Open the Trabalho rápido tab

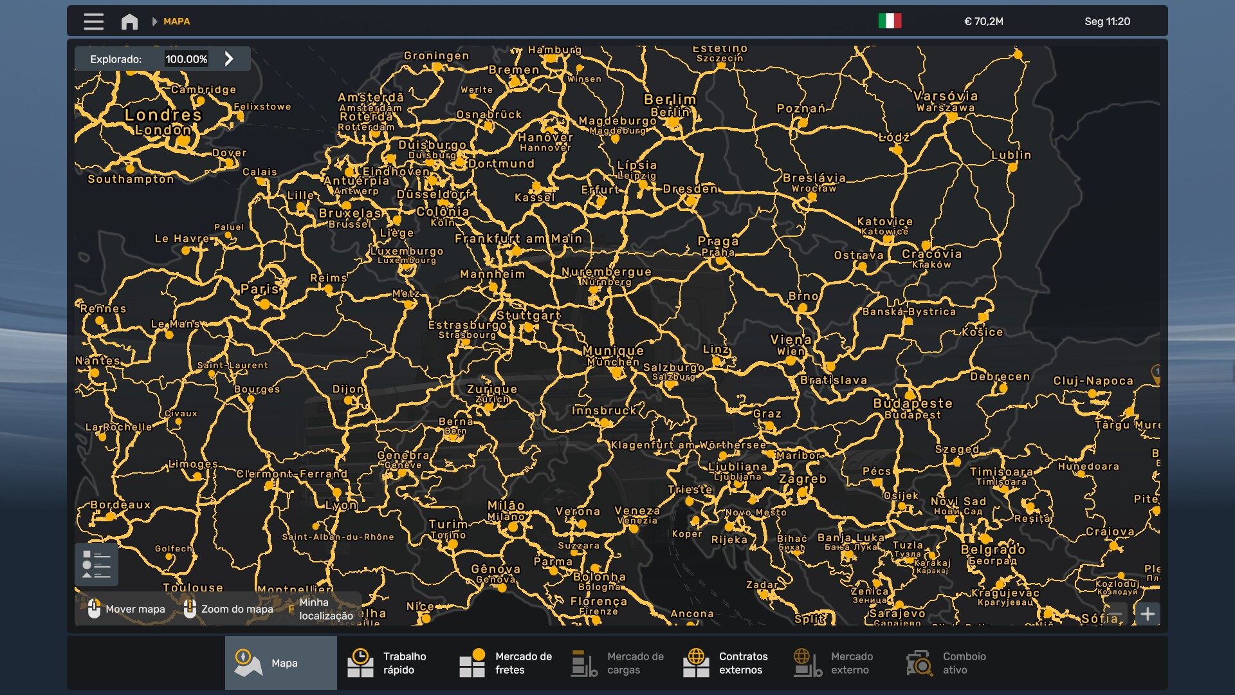[x=392, y=663]
